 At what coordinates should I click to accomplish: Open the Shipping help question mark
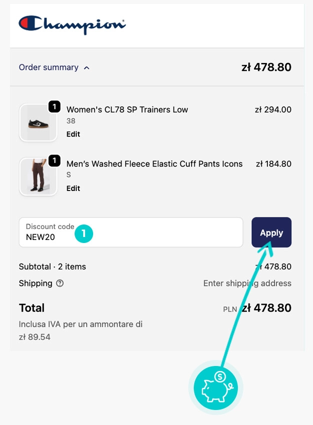pos(60,283)
